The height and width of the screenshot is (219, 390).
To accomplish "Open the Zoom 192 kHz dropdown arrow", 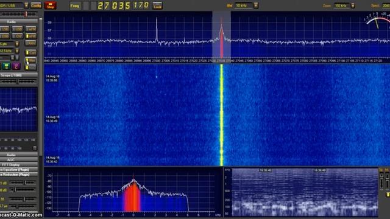I will click(x=353, y=5).
